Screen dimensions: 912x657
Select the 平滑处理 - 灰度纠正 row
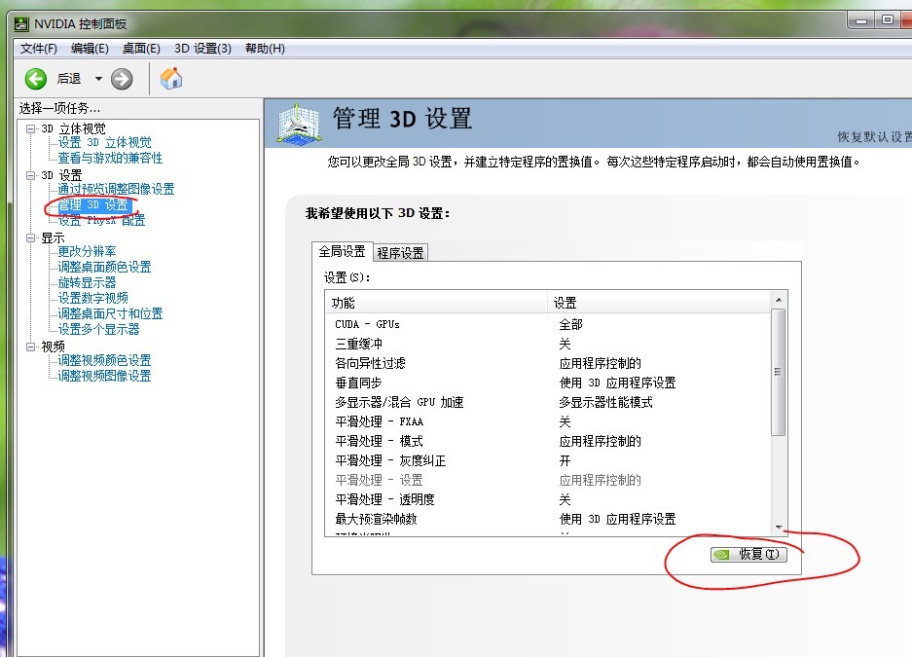(548, 460)
